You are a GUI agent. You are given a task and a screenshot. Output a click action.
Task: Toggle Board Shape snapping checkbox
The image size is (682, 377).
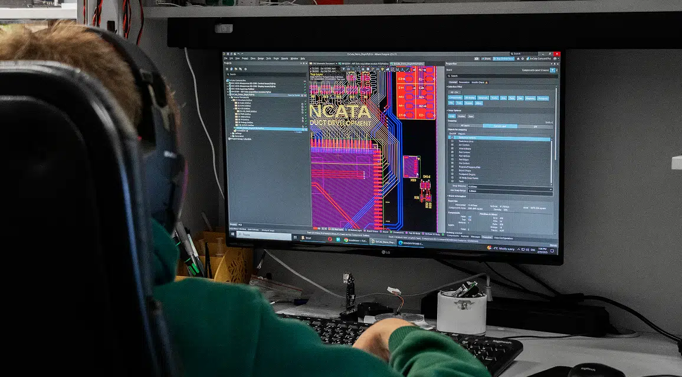pos(453,170)
